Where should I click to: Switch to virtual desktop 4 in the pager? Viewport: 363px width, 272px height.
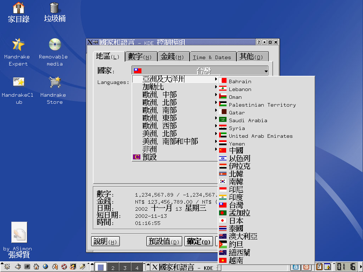pyautogui.click(x=137, y=267)
